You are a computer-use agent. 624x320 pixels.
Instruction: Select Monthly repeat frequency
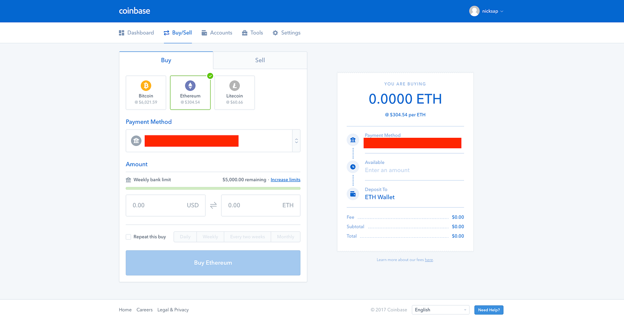(x=285, y=237)
